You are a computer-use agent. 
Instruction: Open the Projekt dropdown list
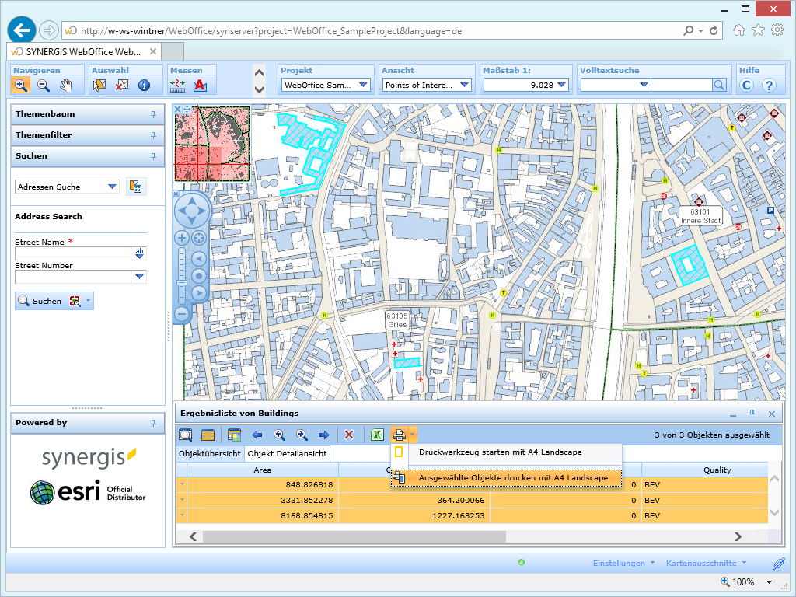(364, 85)
